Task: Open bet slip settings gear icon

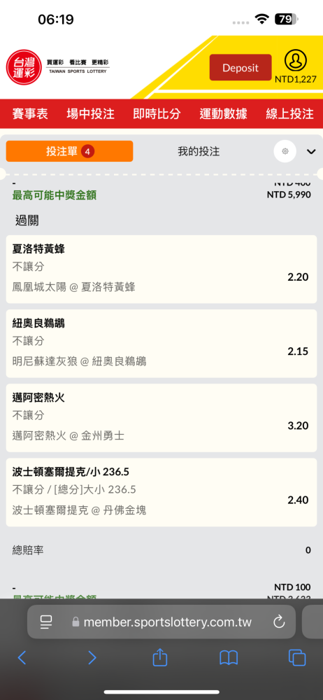Action: pos(285,151)
